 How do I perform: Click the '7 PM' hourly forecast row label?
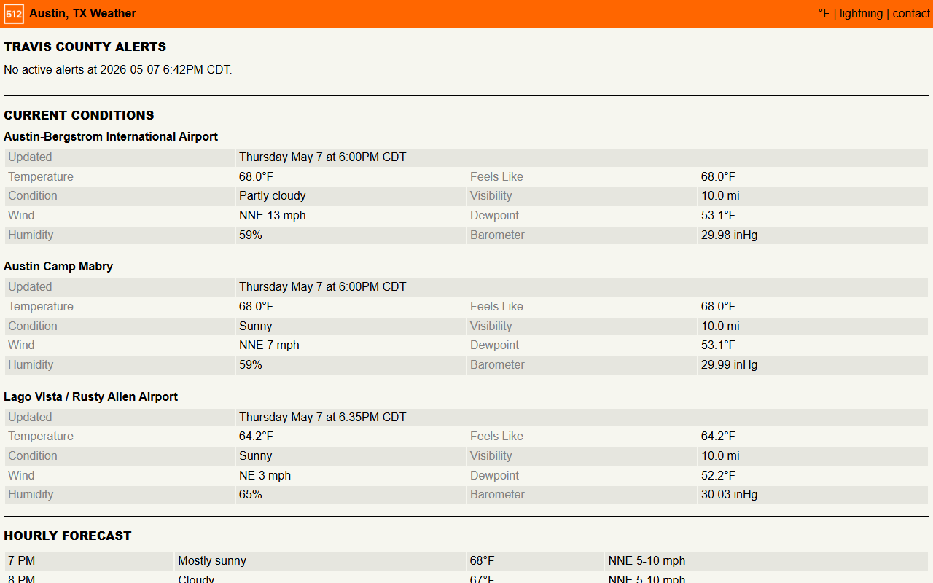pyautogui.click(x=21, y=560)
